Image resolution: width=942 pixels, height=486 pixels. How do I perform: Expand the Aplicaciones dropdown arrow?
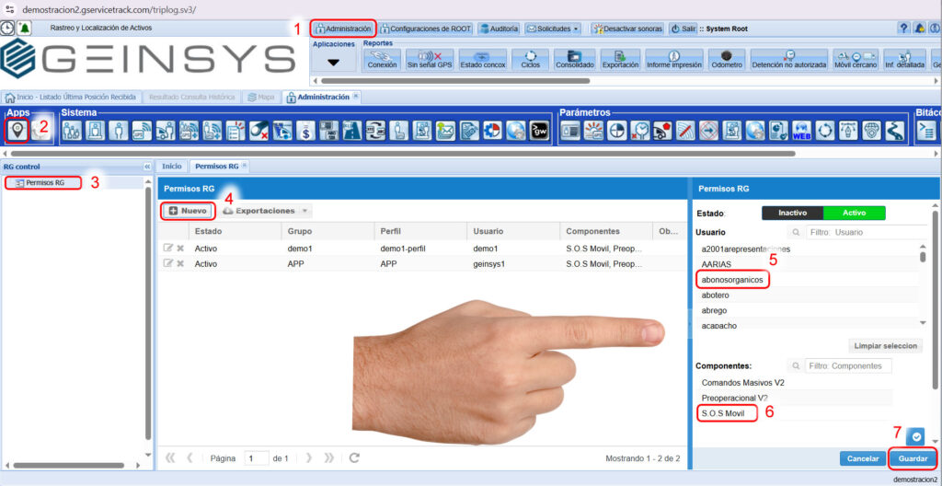click(333, 62)
